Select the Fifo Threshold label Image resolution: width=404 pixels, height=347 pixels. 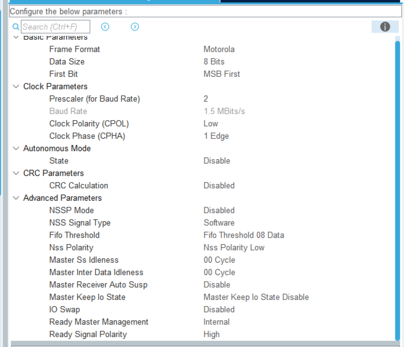(74, 235)
